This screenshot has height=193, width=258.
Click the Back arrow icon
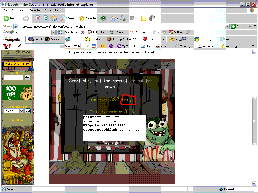click(x=6, y=18)
